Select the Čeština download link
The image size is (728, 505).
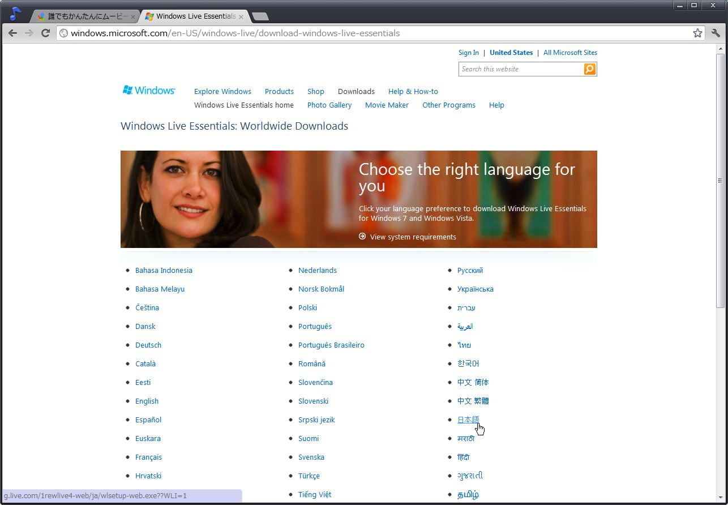coord(147,307)
